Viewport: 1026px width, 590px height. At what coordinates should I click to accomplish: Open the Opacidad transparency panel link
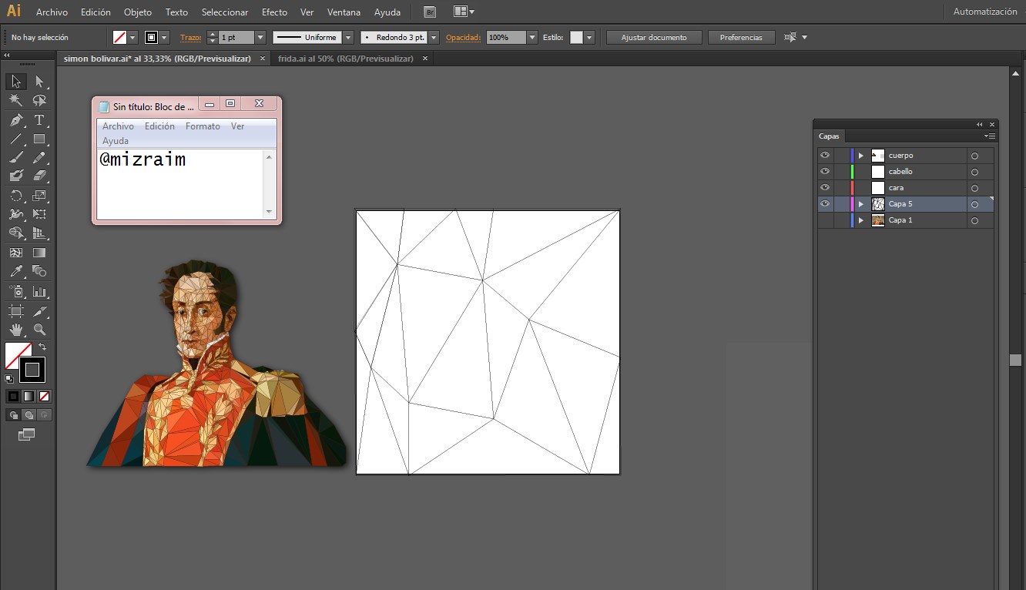[x=464, y=37]
